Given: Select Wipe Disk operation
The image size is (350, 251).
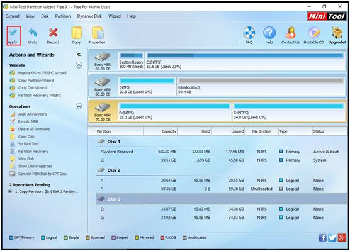Looking at the screenshot, I should tap(22, 159).
